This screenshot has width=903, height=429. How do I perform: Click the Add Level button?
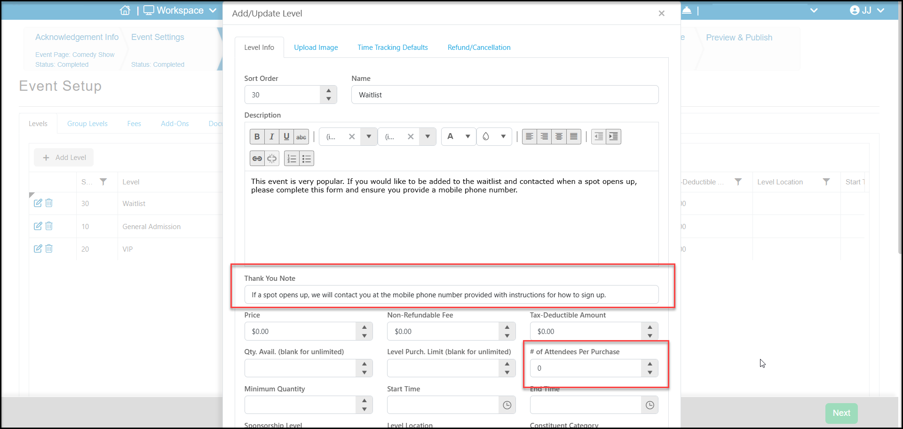[64, 158]
